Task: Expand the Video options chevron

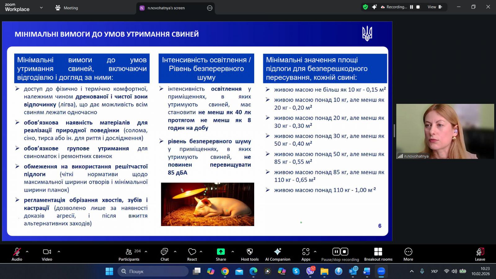Action: [x=59, y=251]
